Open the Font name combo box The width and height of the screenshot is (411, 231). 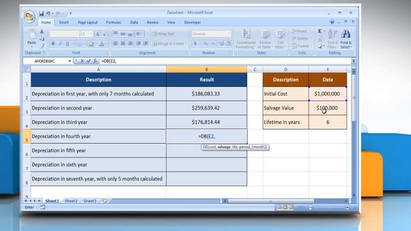pyautogui.click(x=64, y=34)
